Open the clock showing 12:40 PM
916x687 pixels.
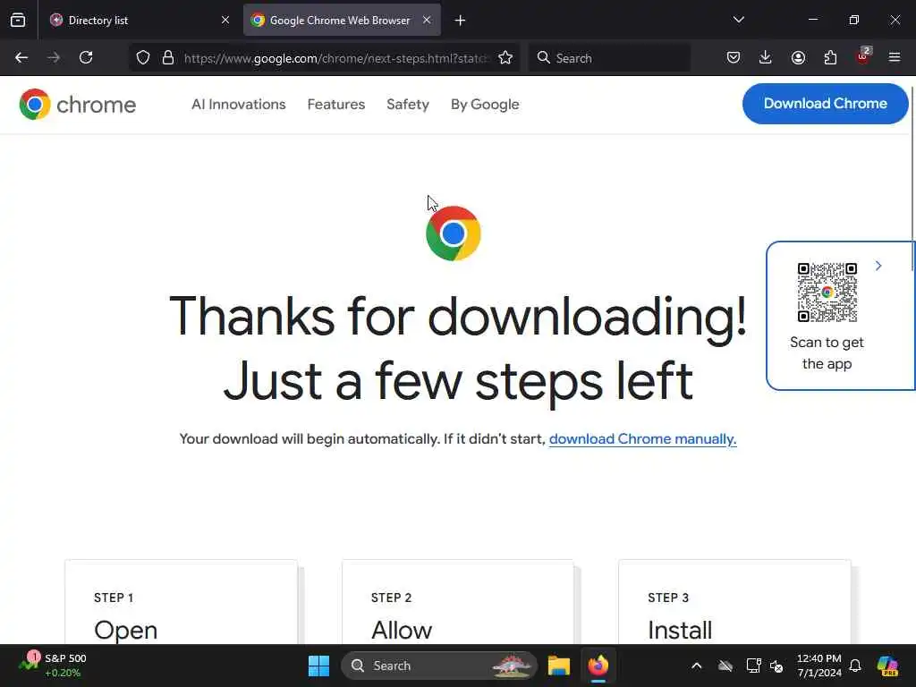(x=819, y=666)
